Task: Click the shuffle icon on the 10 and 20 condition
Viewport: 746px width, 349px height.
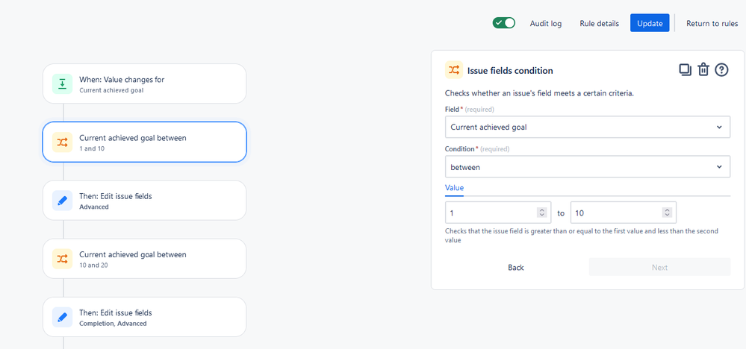Action: point(62,259)
